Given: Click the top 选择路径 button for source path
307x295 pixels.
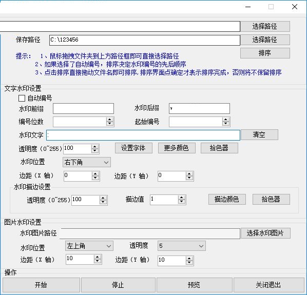Looking at the screenshot, I should 265,26.
